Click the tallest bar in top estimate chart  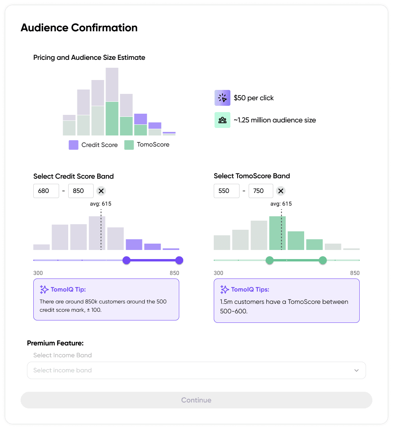112,101
